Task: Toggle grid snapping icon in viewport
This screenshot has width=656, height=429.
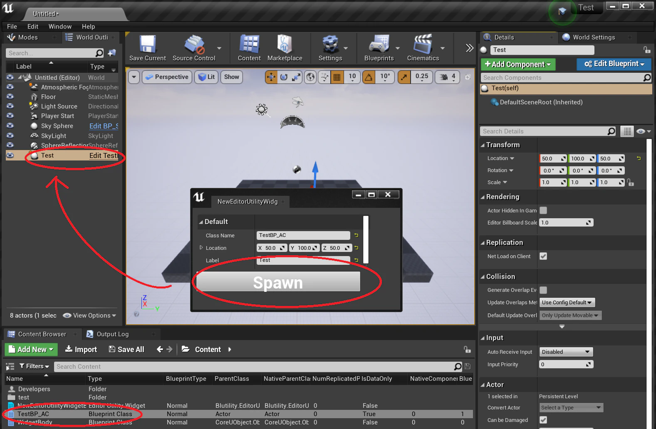Action: (337, 77)
